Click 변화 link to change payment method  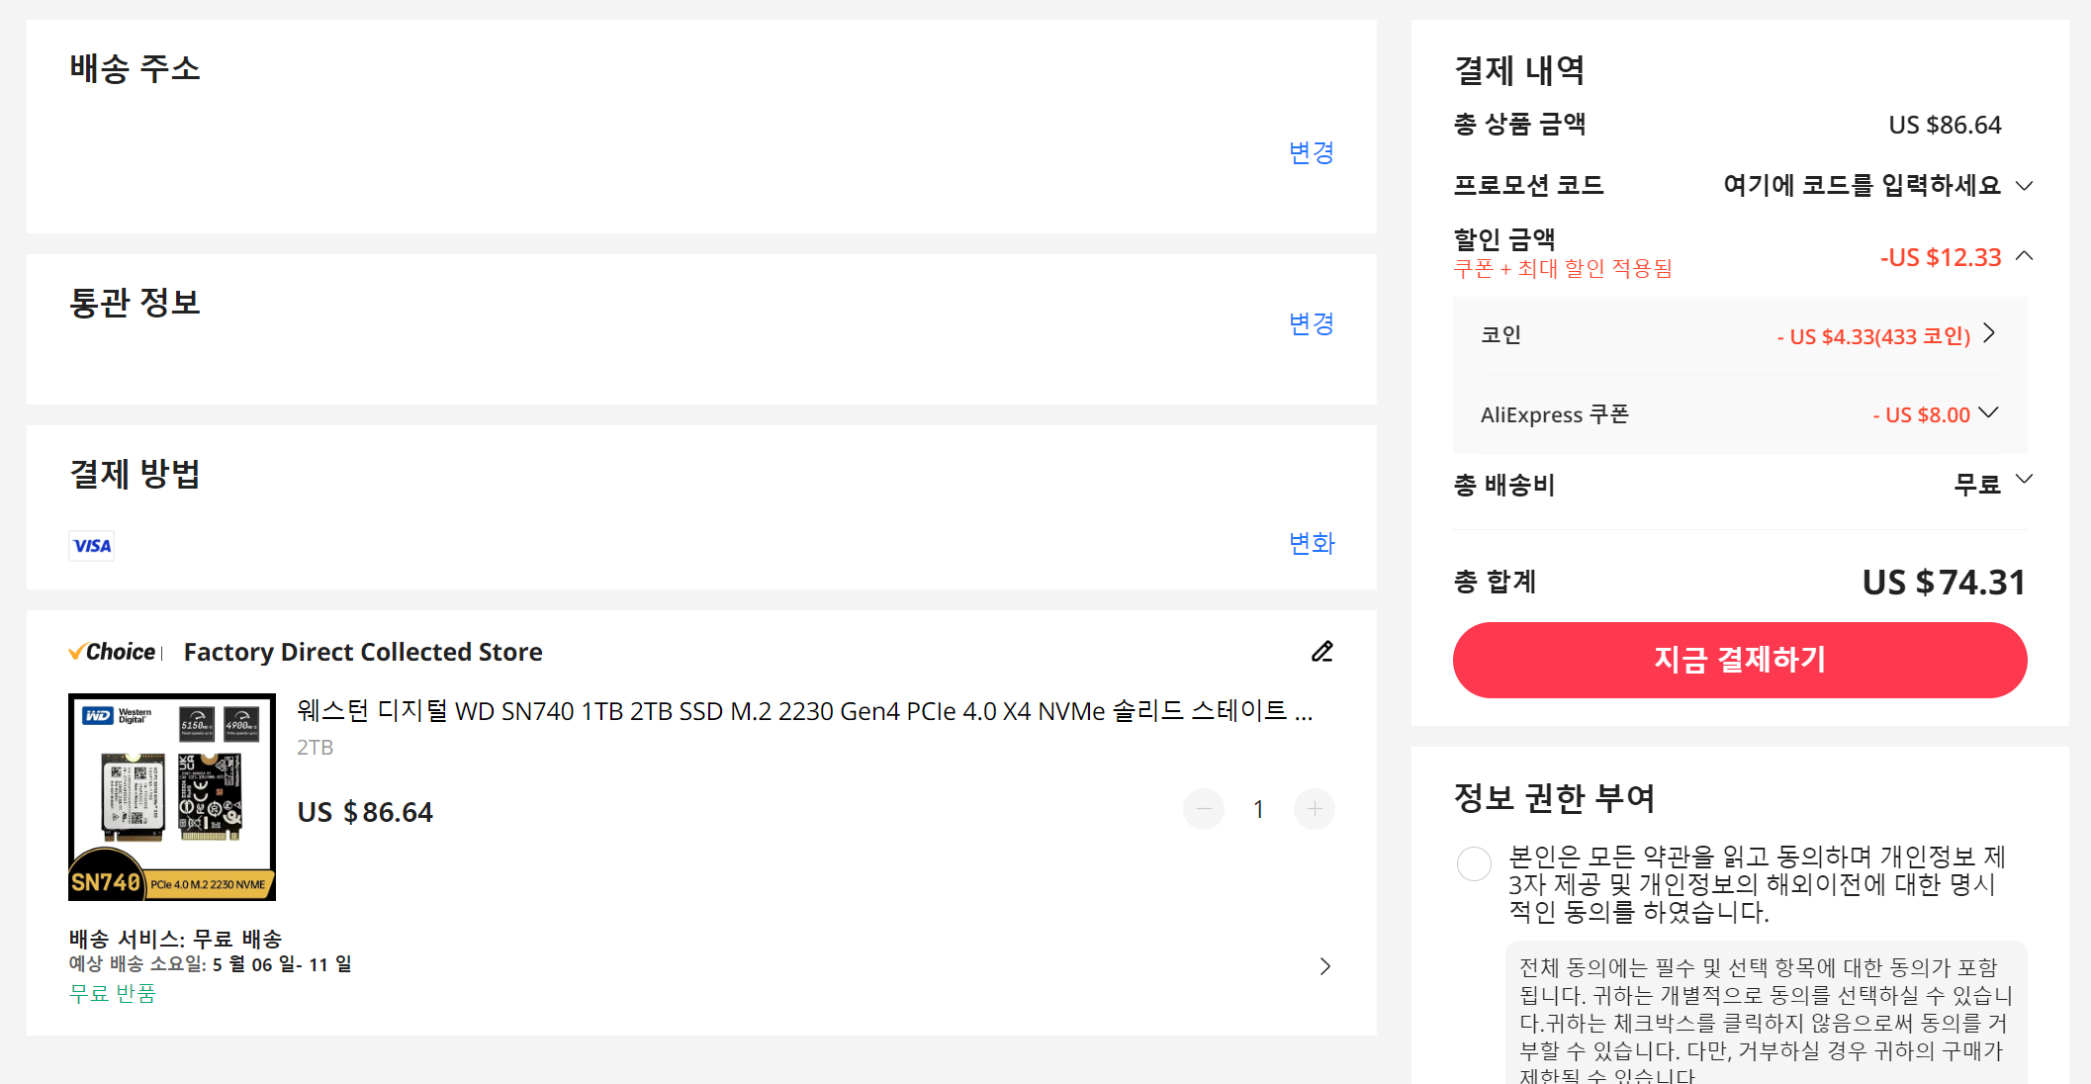click(1312, 543)
